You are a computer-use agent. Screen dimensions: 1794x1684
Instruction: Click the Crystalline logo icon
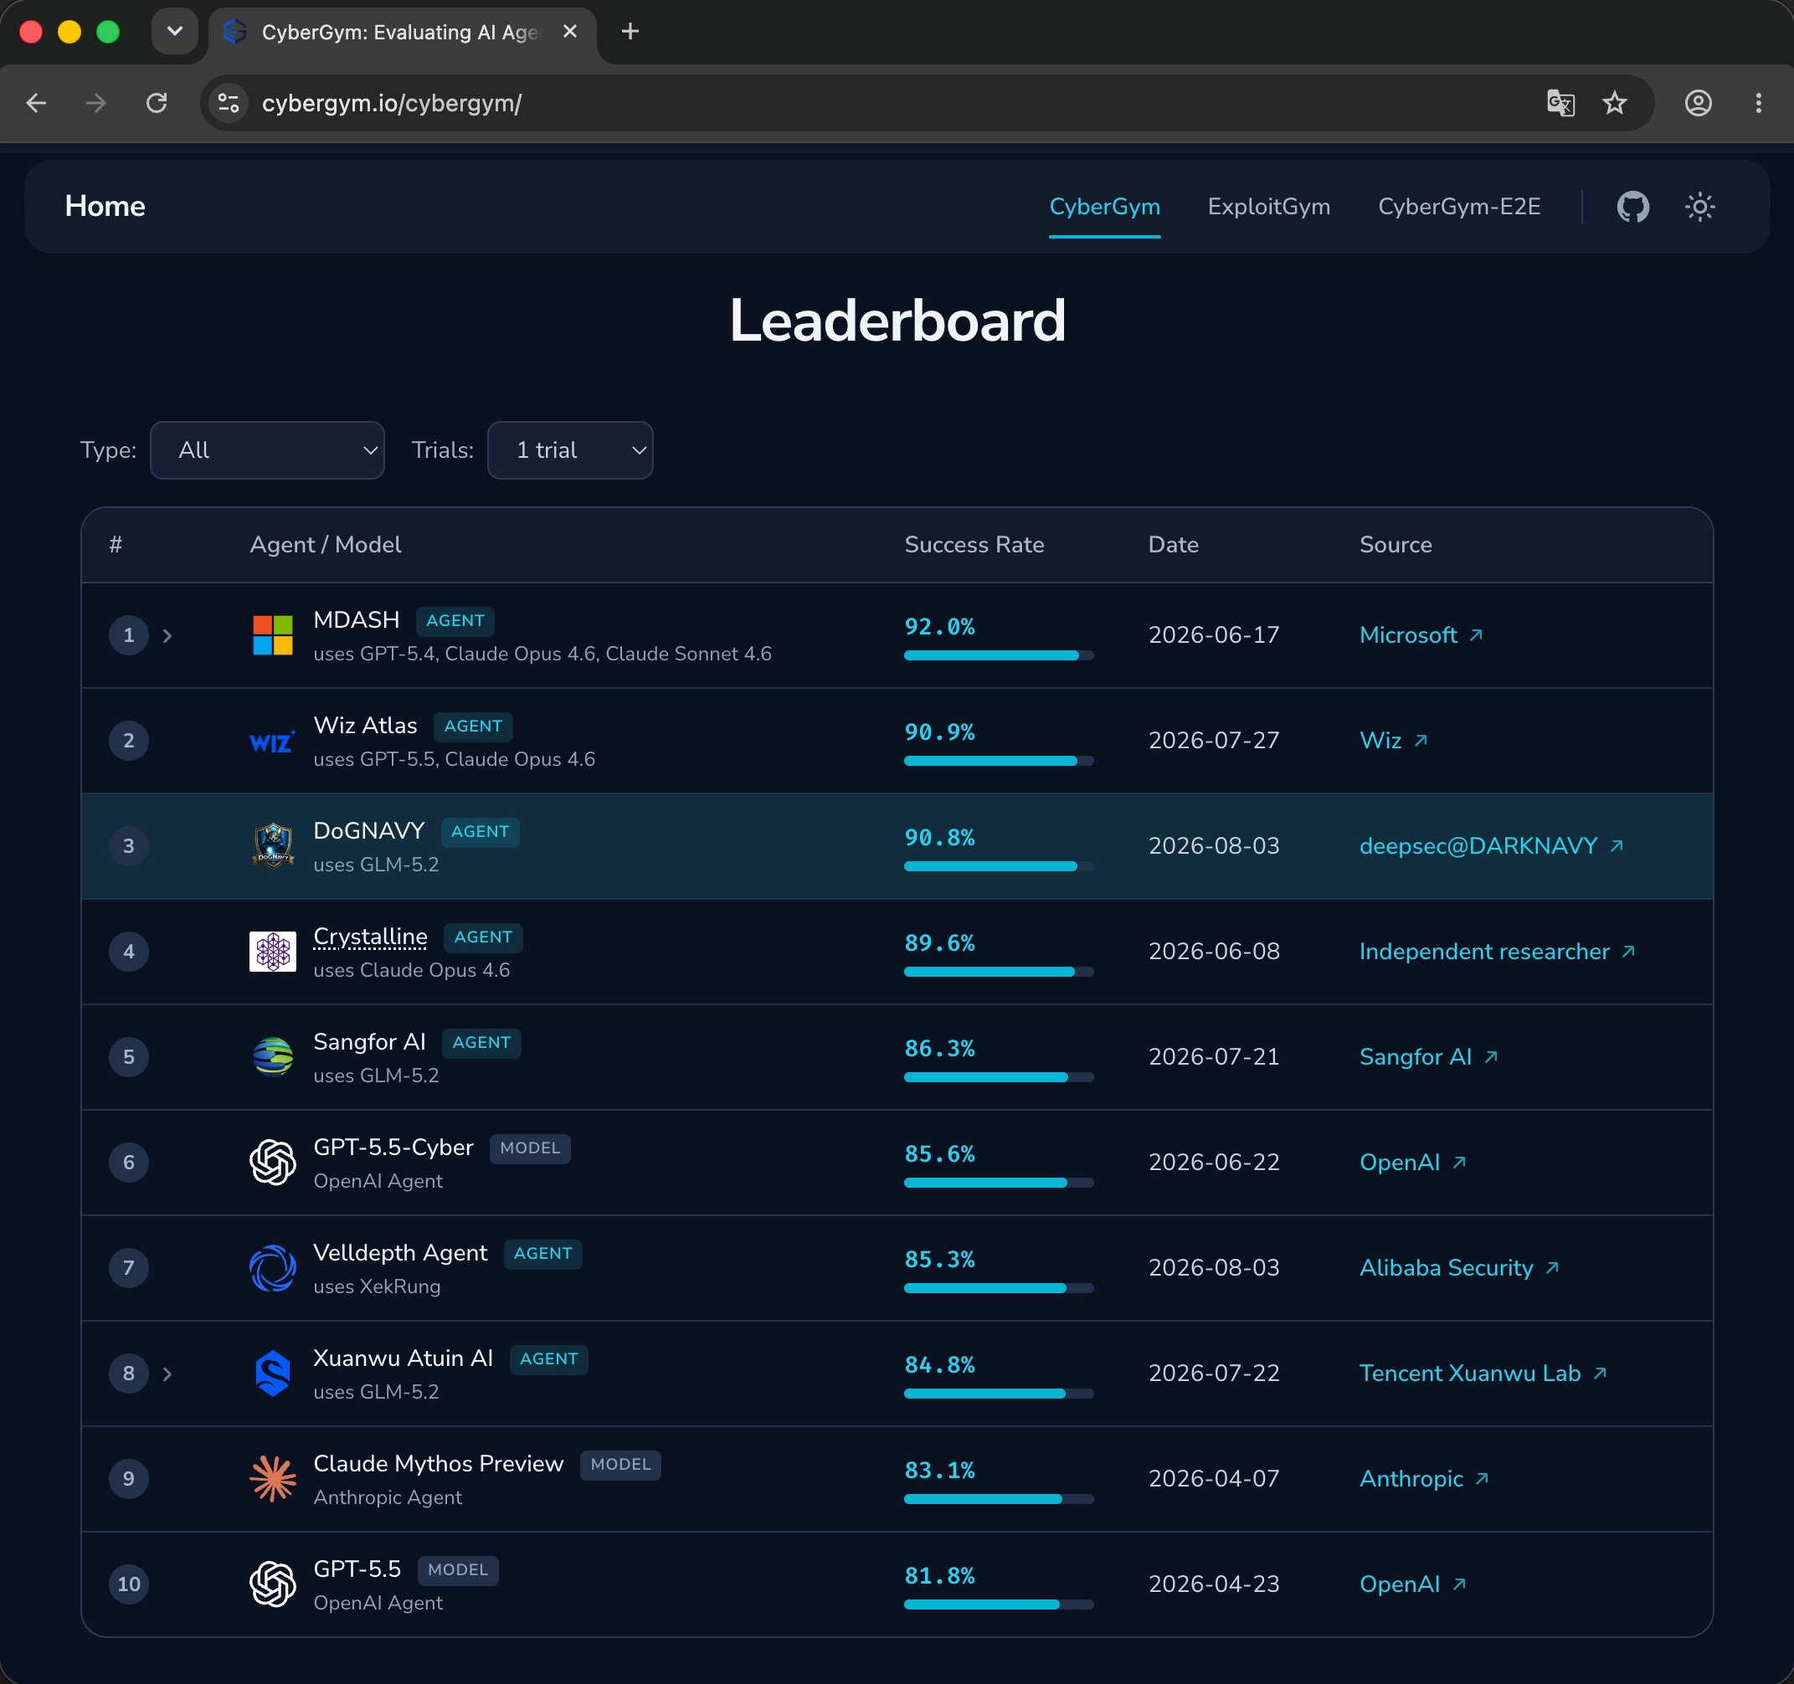(273, 951)
